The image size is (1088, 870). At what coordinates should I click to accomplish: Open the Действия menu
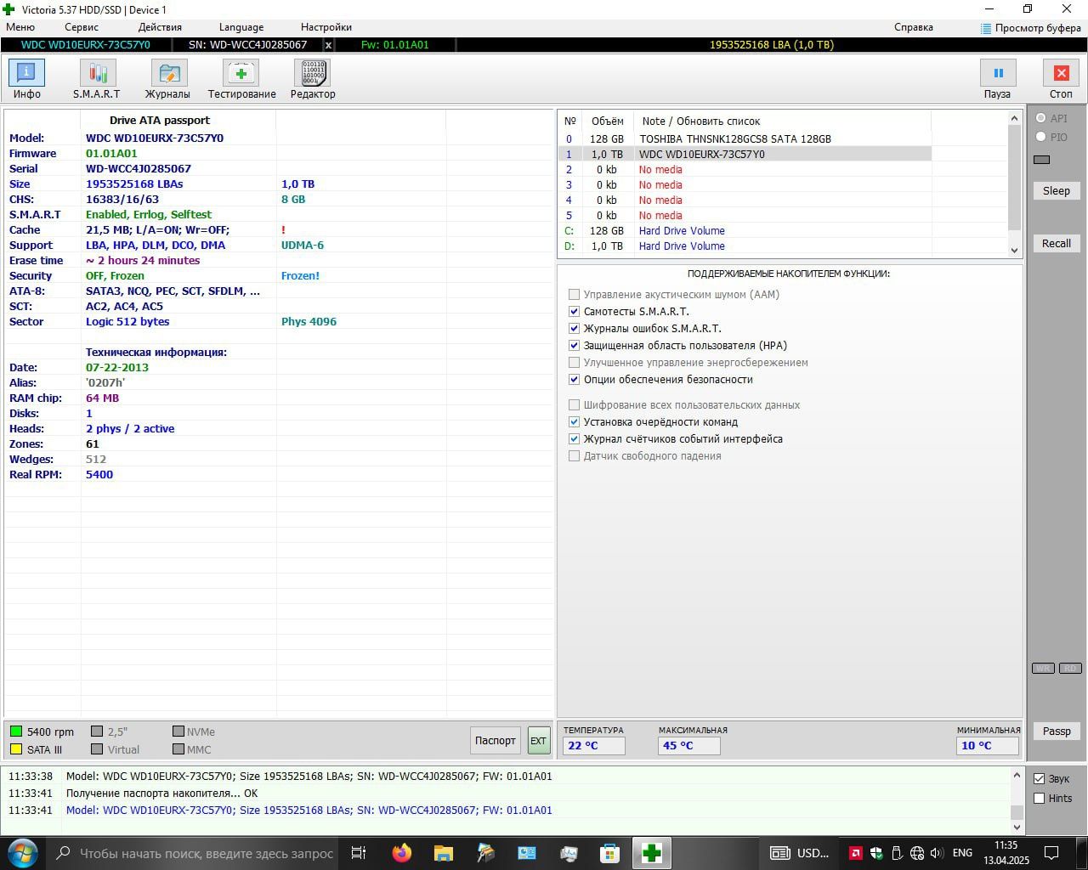pos(160,27)
